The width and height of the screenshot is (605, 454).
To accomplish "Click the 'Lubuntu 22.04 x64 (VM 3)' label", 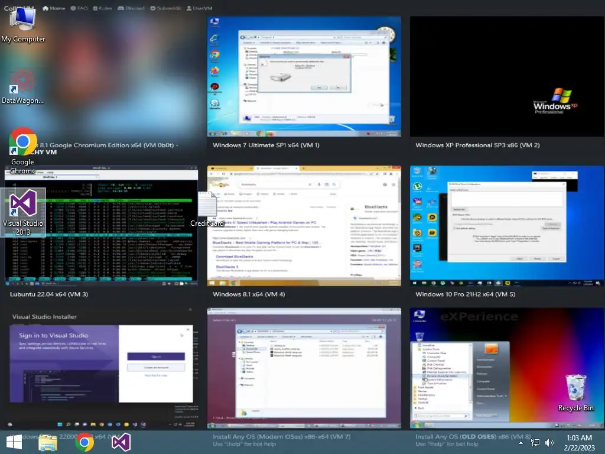I will (x=49, y=294).
